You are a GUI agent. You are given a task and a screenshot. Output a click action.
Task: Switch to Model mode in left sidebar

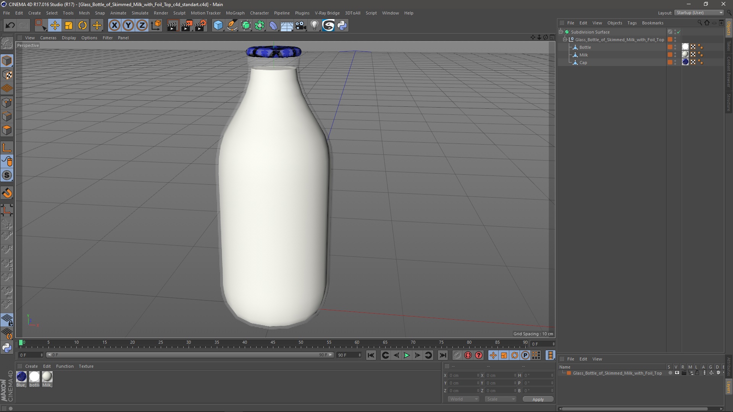coord(7,61)
